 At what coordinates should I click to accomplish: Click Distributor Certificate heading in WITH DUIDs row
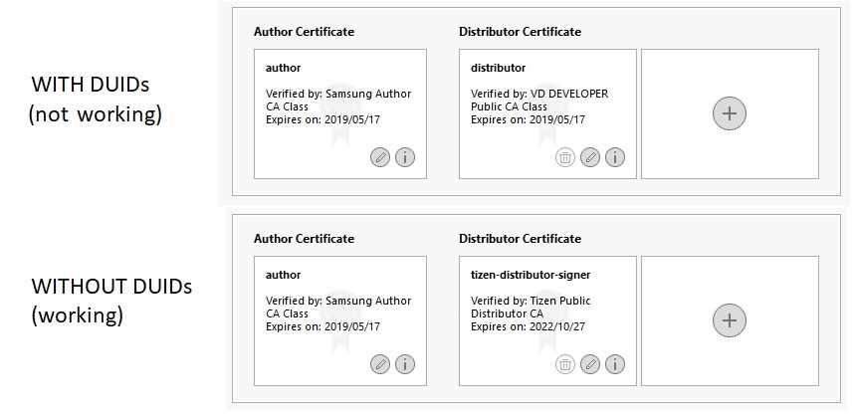tap(520, 32)
